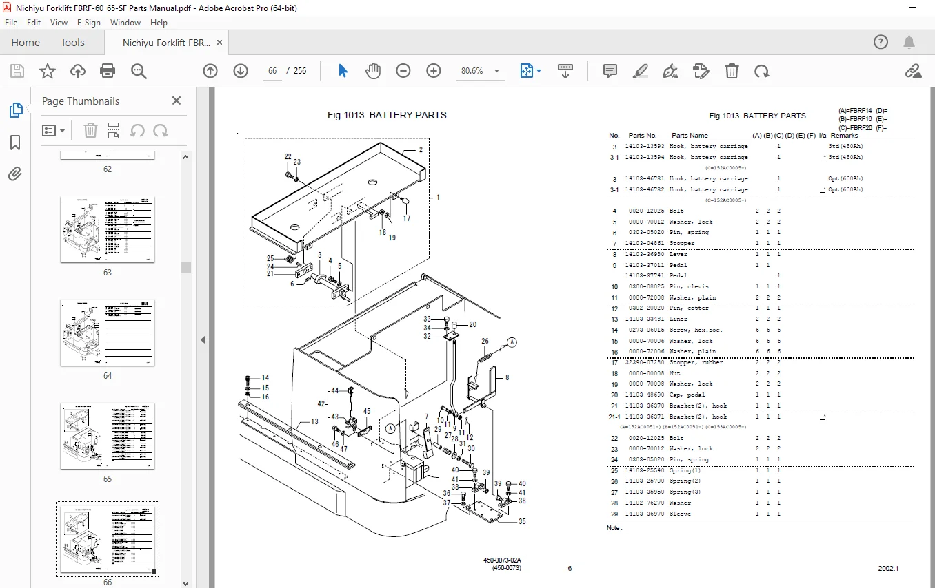935x588 pixels.
Task: Bookmark this file with the star icon
Action: click(47, 71)
